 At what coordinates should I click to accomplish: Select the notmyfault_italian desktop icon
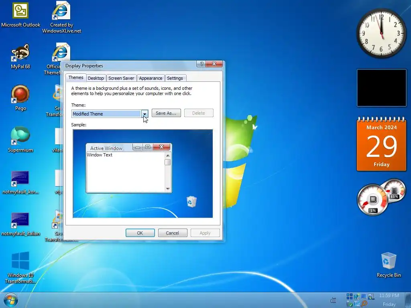point(20,224)
